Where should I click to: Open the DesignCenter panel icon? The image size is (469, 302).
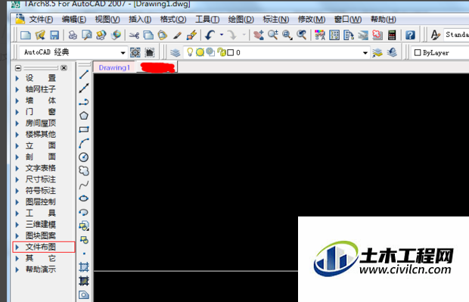334,35
